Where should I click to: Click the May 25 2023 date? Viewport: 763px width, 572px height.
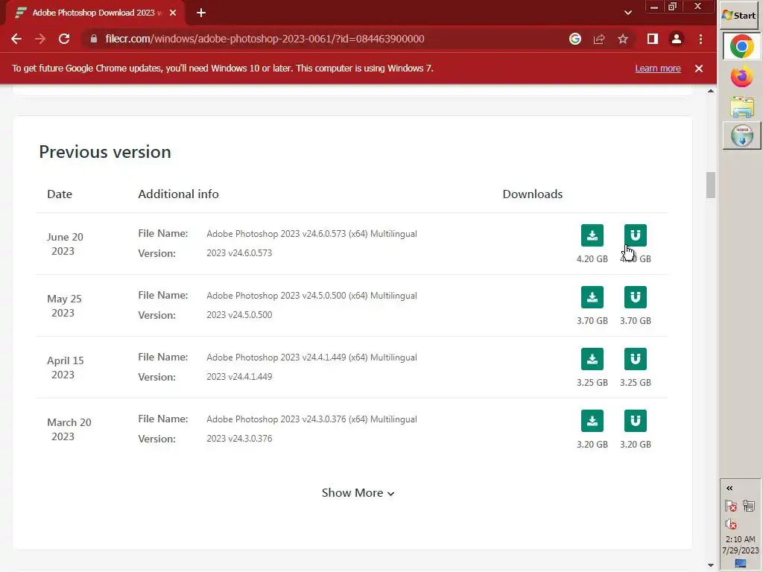[64, 305]
